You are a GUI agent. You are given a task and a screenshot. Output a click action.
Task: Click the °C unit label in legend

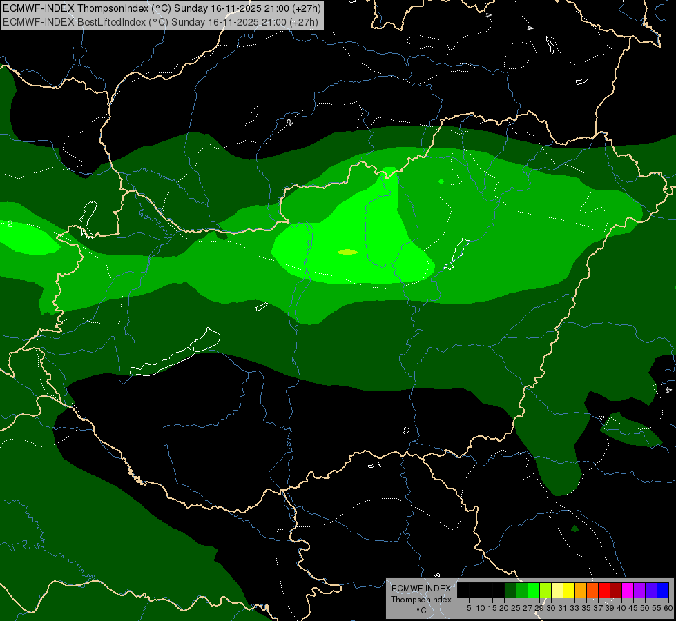422,611
